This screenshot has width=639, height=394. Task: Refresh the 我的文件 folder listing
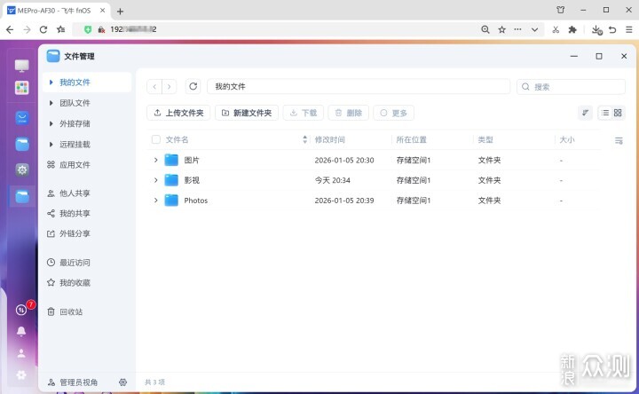tap(193, 86)
